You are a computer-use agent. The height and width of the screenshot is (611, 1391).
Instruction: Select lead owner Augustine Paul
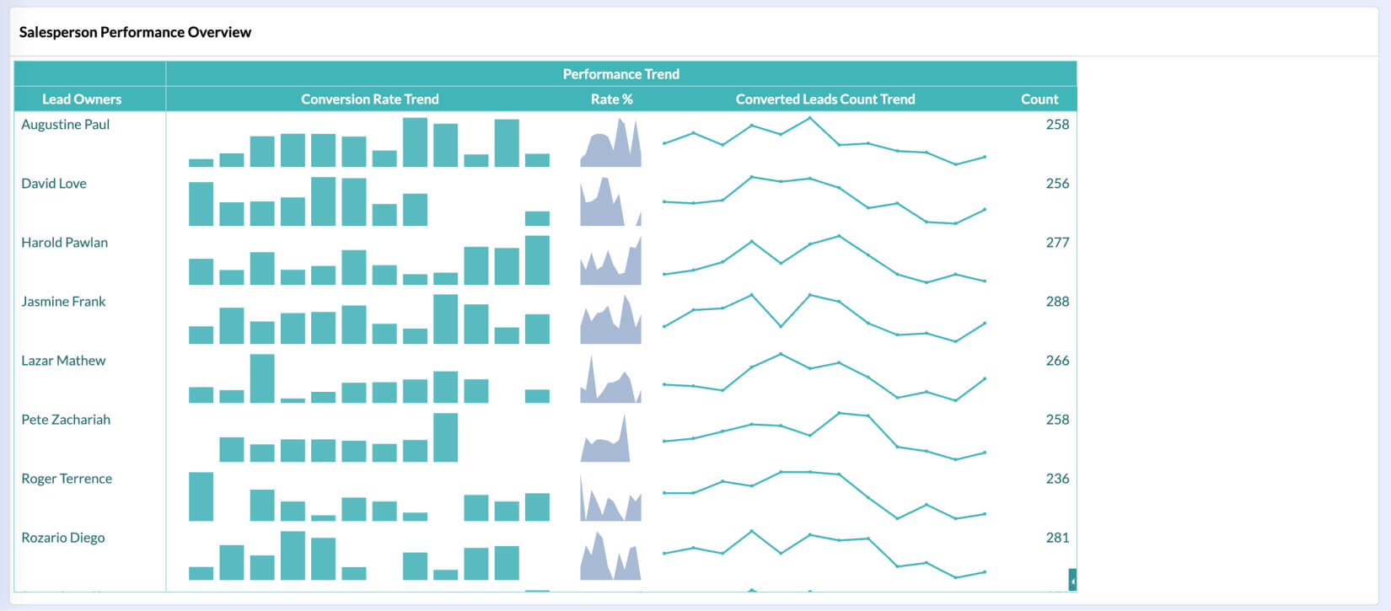click(x=66, y=124)
